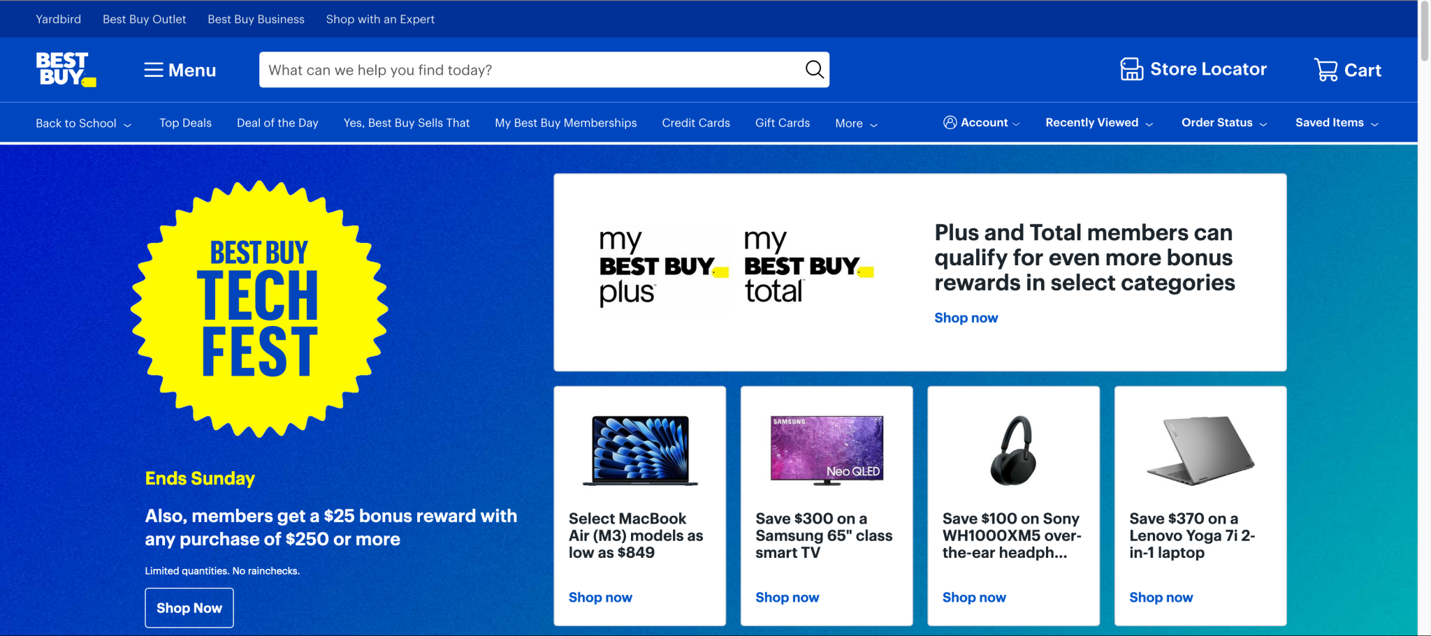Open the hamburger Menu icon
Screen dimensions: 1431x636
154,70
